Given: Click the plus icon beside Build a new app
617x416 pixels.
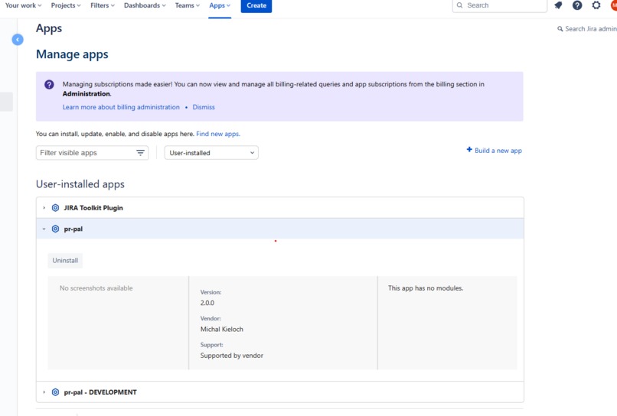Looking at the screenshot, I should (469, 149).
